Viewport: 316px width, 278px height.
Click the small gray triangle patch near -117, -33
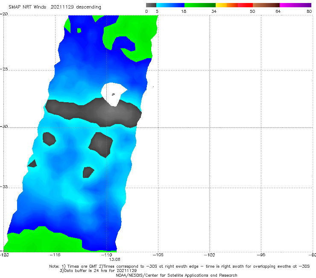(x=32, y=164)
